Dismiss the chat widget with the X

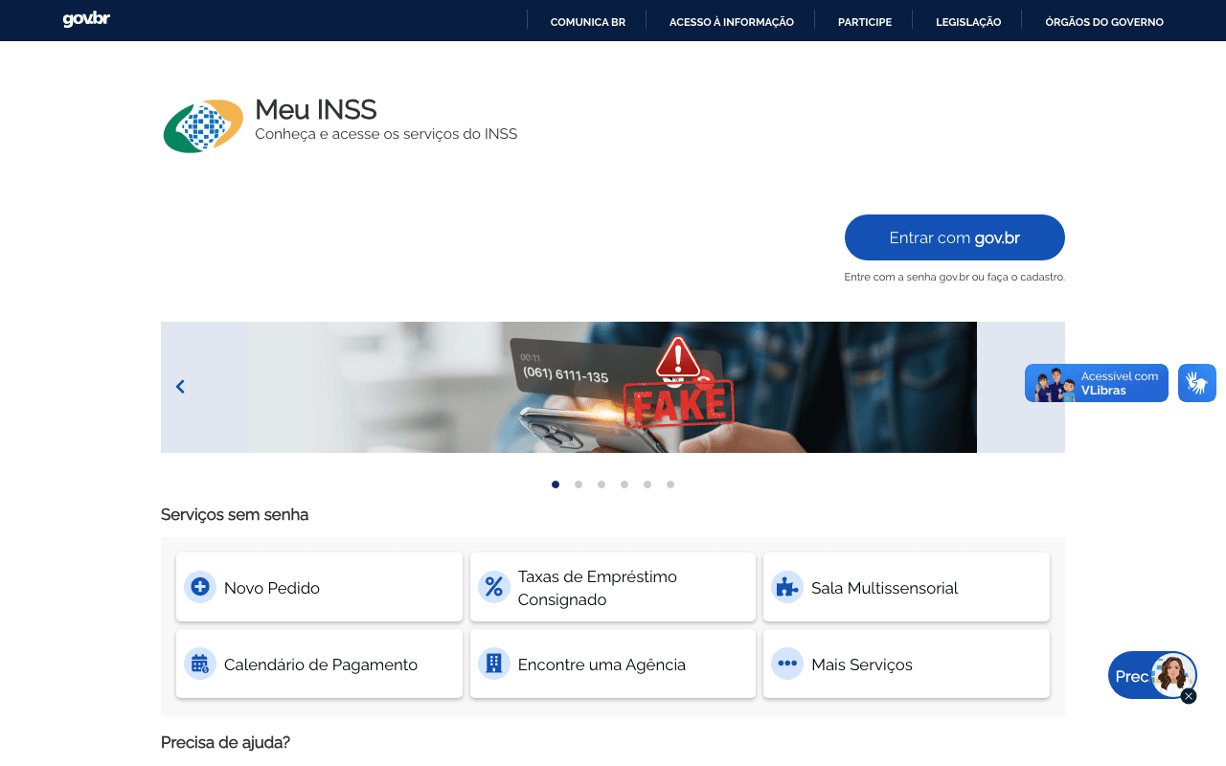pos(1188,696)
